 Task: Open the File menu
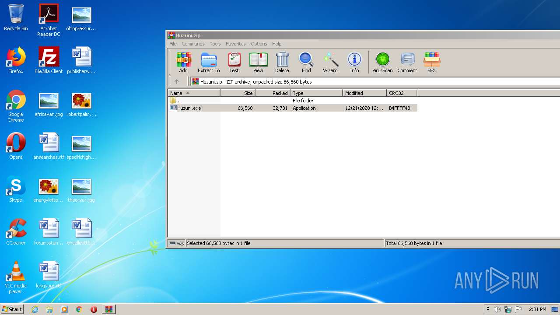[173, 44]
